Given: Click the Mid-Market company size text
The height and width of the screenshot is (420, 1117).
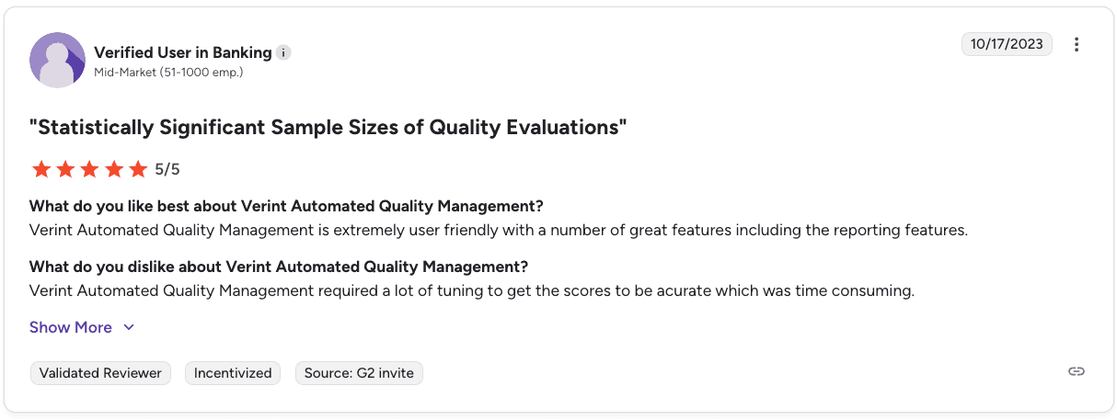Looking at the screenshot, I should pyautogui.click(x=168, y=72).
